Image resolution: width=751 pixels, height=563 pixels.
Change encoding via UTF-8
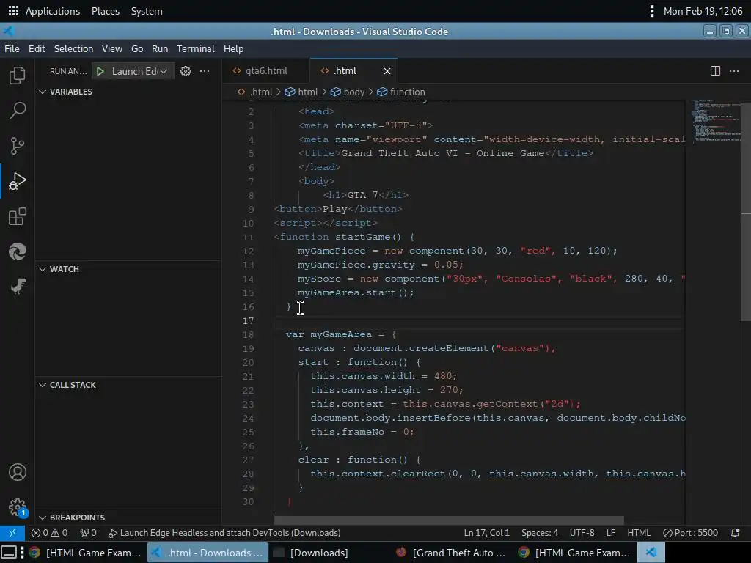tap(582, 533)
